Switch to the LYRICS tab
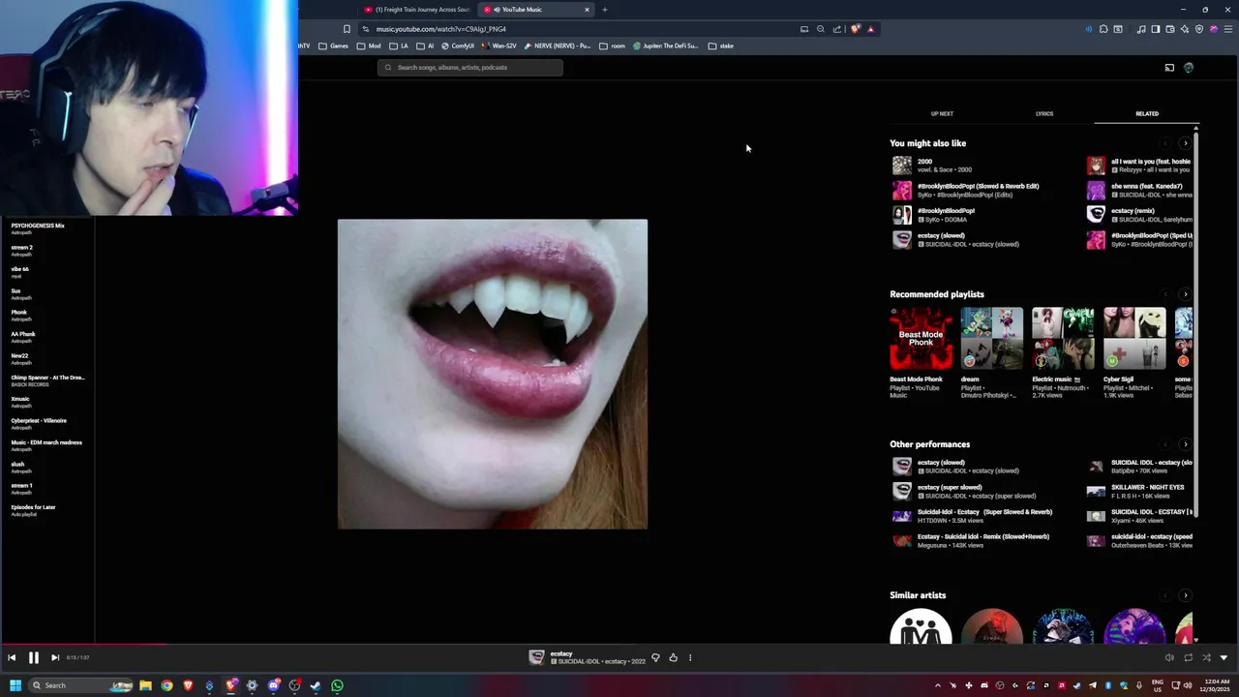1239x697 pixels. [x=1044, y=113]
